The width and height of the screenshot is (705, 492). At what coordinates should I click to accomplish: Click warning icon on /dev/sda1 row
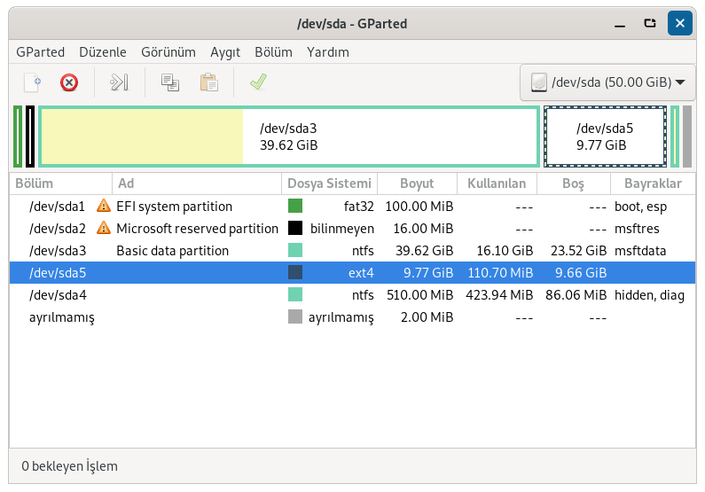click(104, 206)
